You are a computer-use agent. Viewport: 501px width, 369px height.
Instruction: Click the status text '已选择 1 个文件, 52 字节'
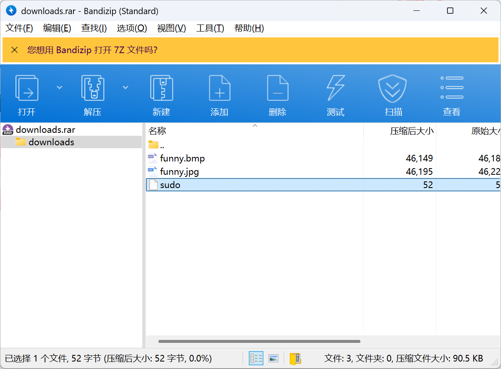click(x=53, y=358)
